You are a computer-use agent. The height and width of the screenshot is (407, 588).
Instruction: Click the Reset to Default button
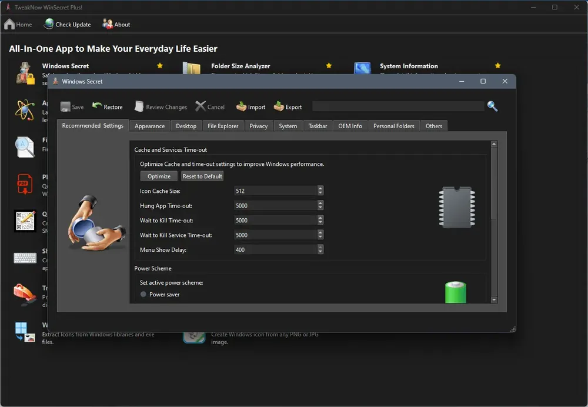coord(202,176)
